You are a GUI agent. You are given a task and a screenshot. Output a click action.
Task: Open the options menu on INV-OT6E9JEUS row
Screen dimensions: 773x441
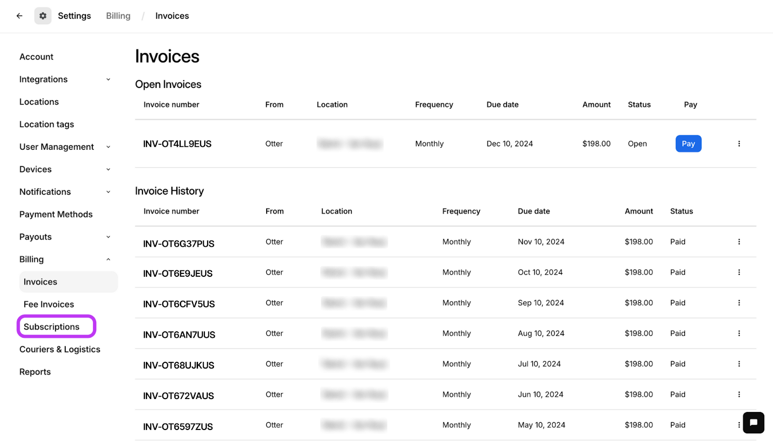tap(739, 272)
